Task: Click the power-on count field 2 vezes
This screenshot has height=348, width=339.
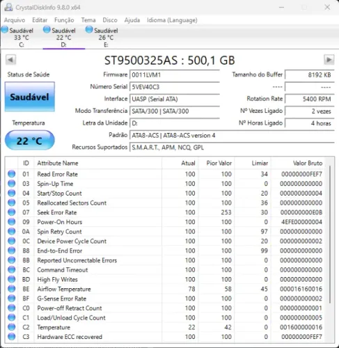Action: tap(310, 111)
